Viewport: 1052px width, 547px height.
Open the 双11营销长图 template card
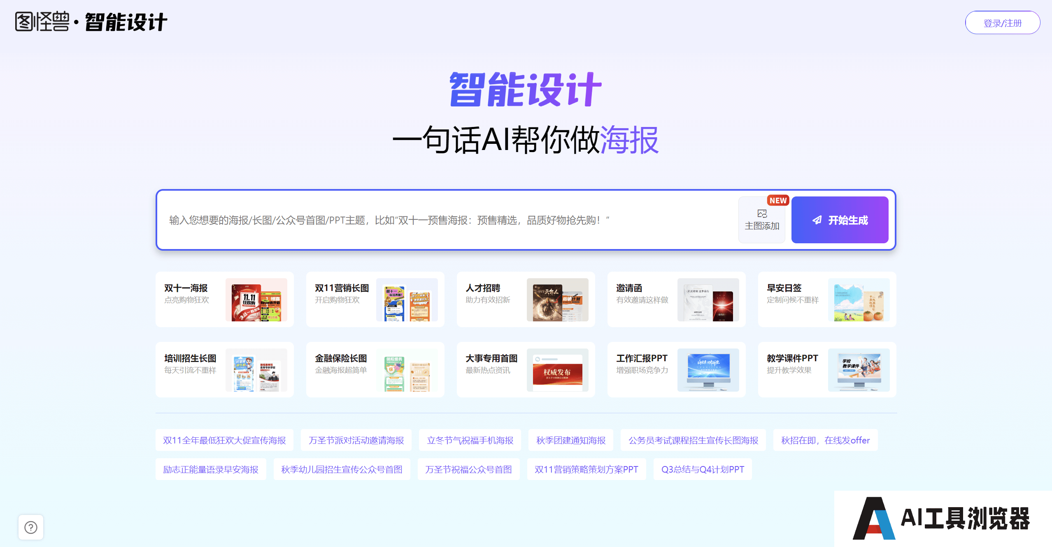coord(375,299)
